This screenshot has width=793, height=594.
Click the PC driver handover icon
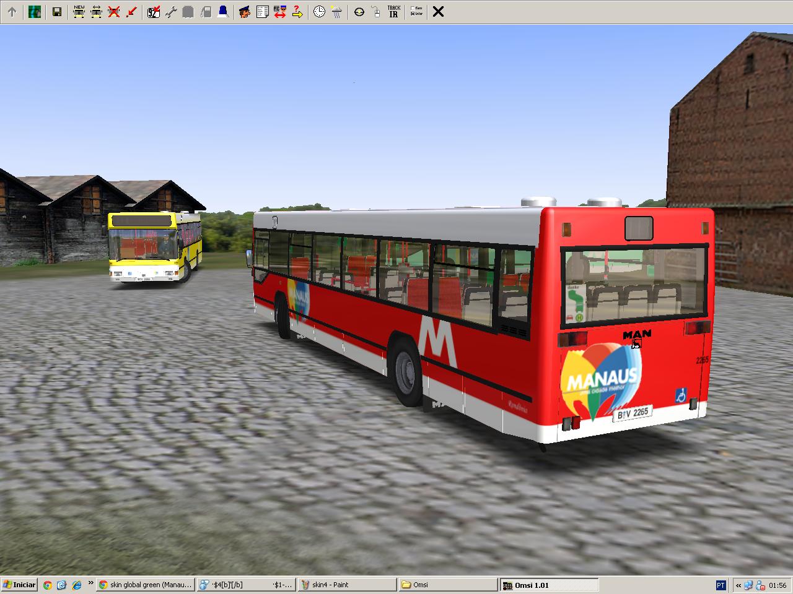click(279, 11)
